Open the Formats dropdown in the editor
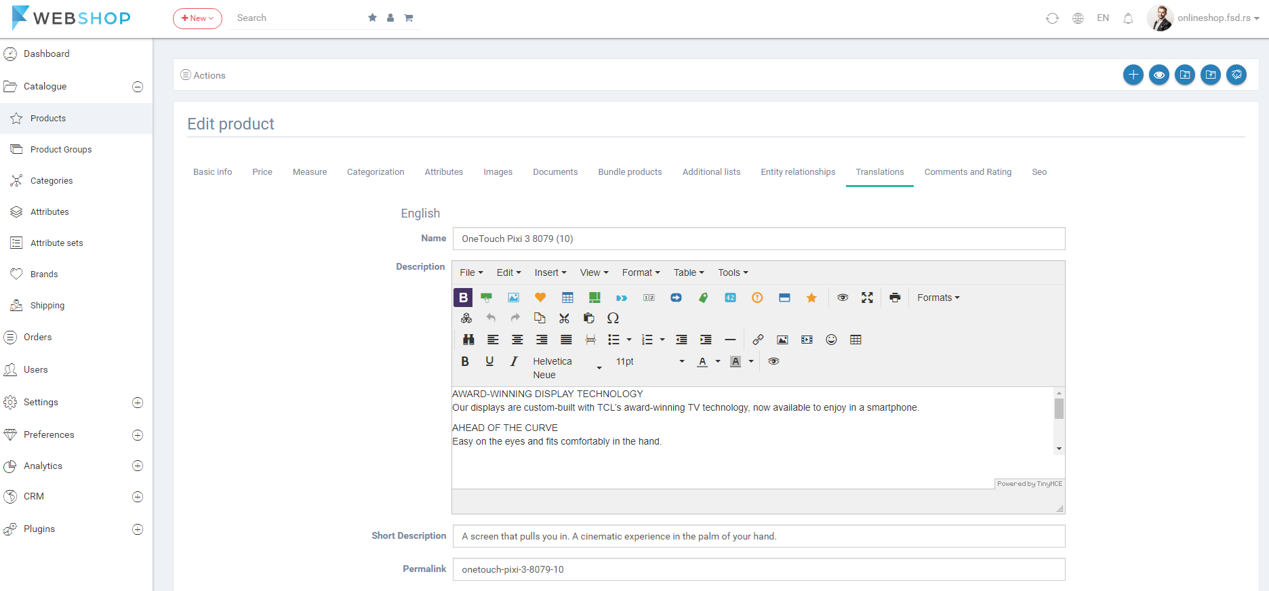 pyautogui.click(x=938, y=298)
